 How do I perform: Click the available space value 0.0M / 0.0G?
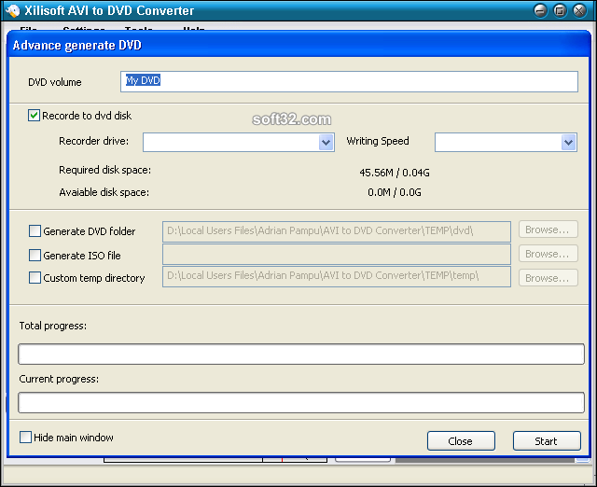pos(395,192)
